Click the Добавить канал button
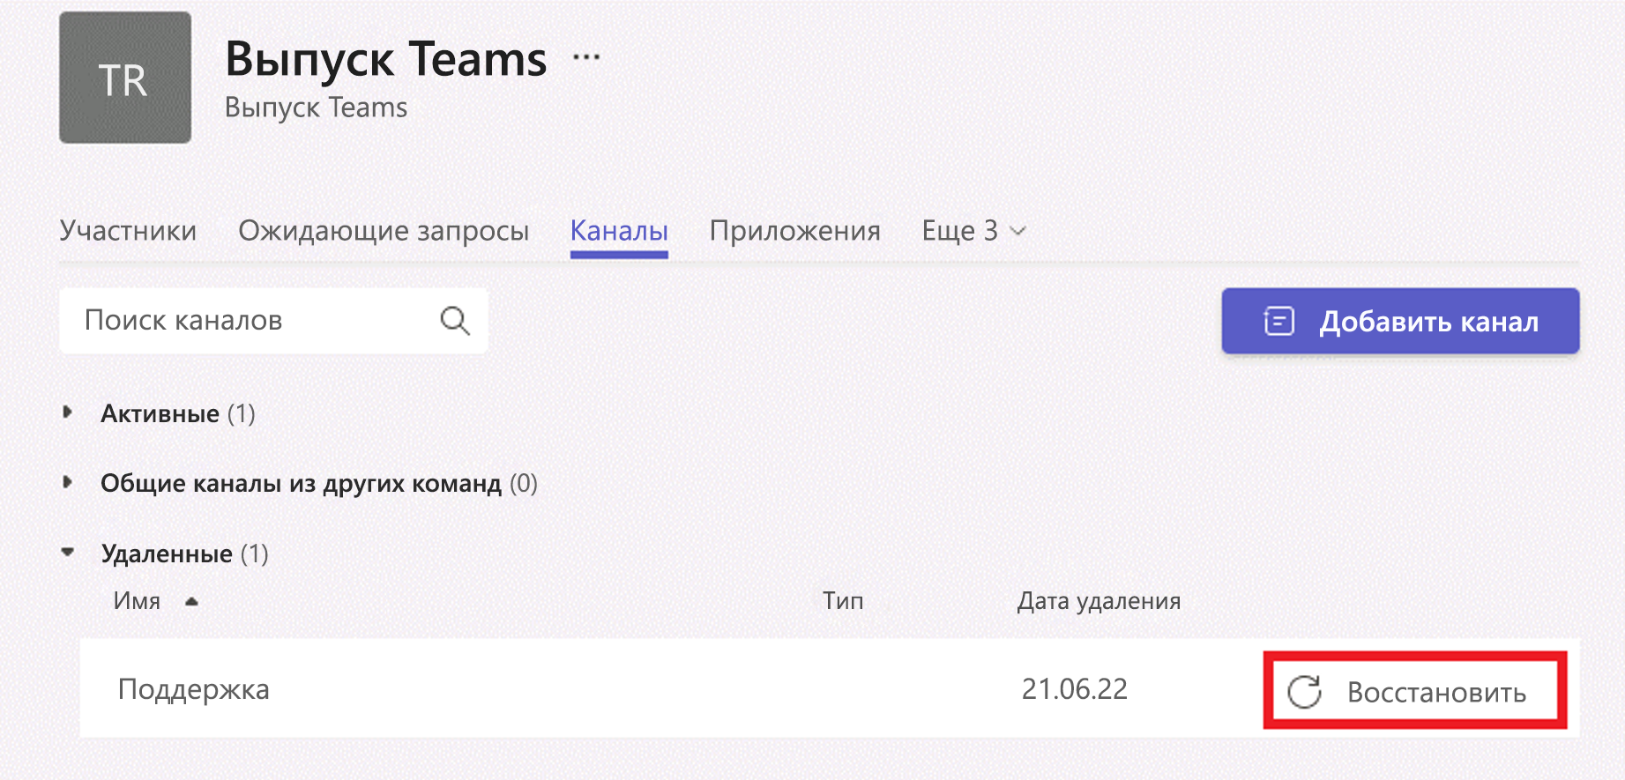The height and width of the screenshot is (780, 1625). [x=1400, y=321]
